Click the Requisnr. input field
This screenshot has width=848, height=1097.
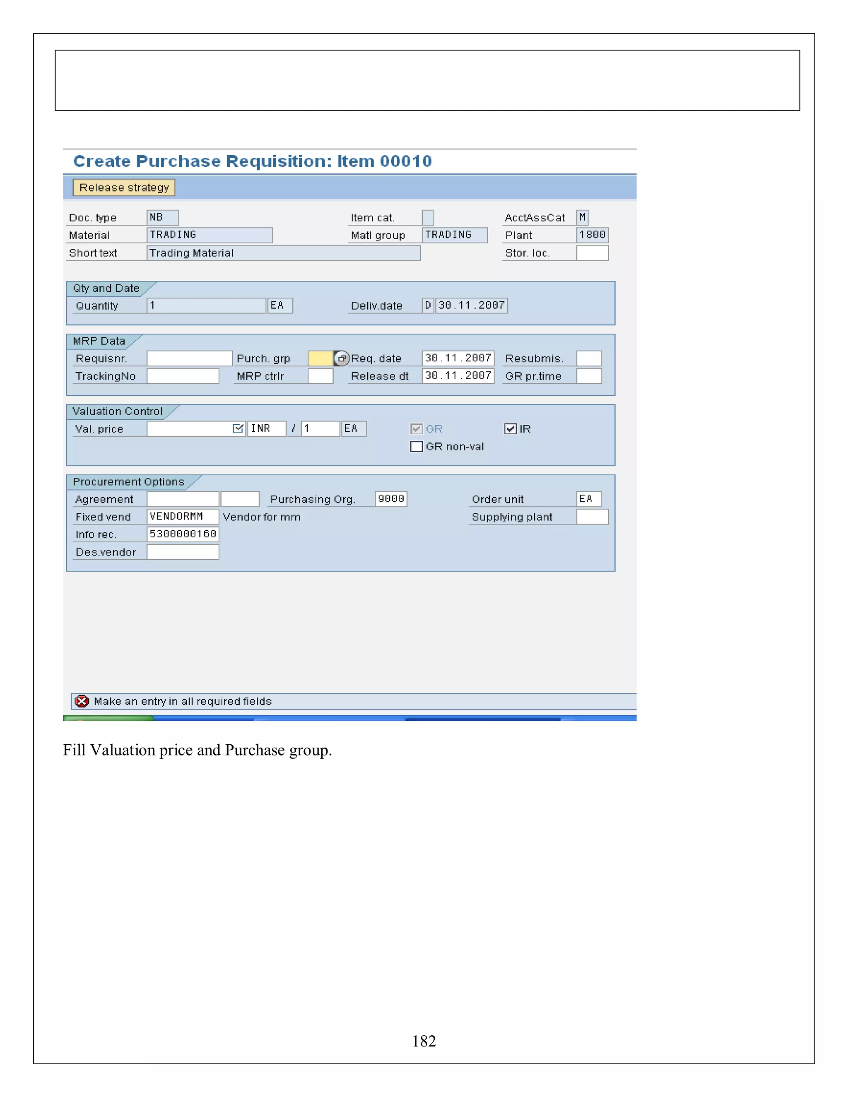(x=189, y=358)
